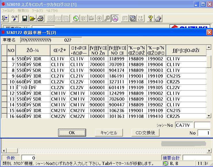
Task: Click CR22S cell in row 10
Action: 186,82
